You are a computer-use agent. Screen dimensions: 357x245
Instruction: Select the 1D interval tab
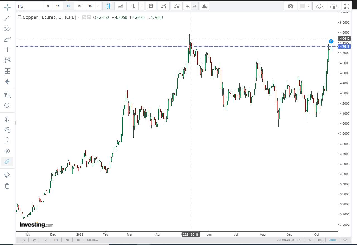pos(68,6)
